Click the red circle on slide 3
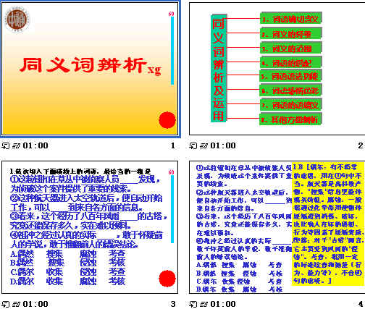This screenshot has width=365, height=309. click(x=167, y=279)
